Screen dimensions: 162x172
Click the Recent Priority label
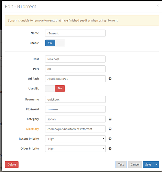pos(29,139)
